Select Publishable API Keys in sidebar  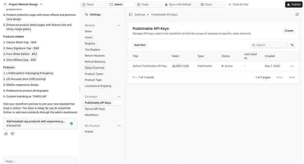[x=103, y=103]
